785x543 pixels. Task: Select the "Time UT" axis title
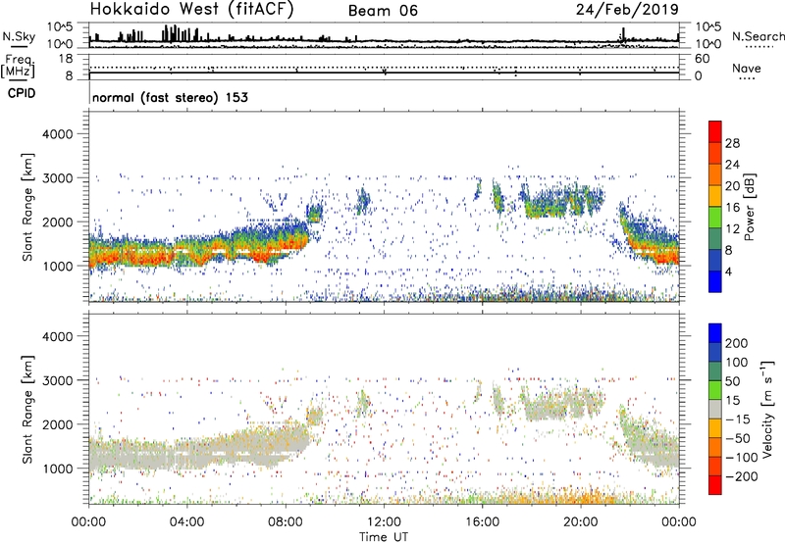point(384,536)
